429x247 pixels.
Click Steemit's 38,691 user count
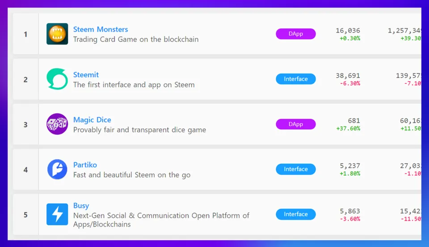click(x=348, y=76)
